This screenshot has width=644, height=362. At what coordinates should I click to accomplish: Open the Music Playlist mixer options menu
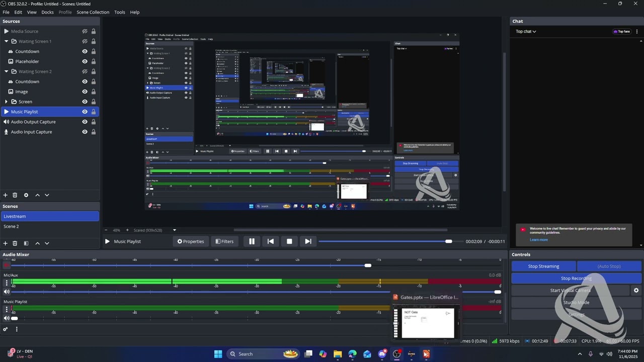pyautogui.click(x=7, y=309)
